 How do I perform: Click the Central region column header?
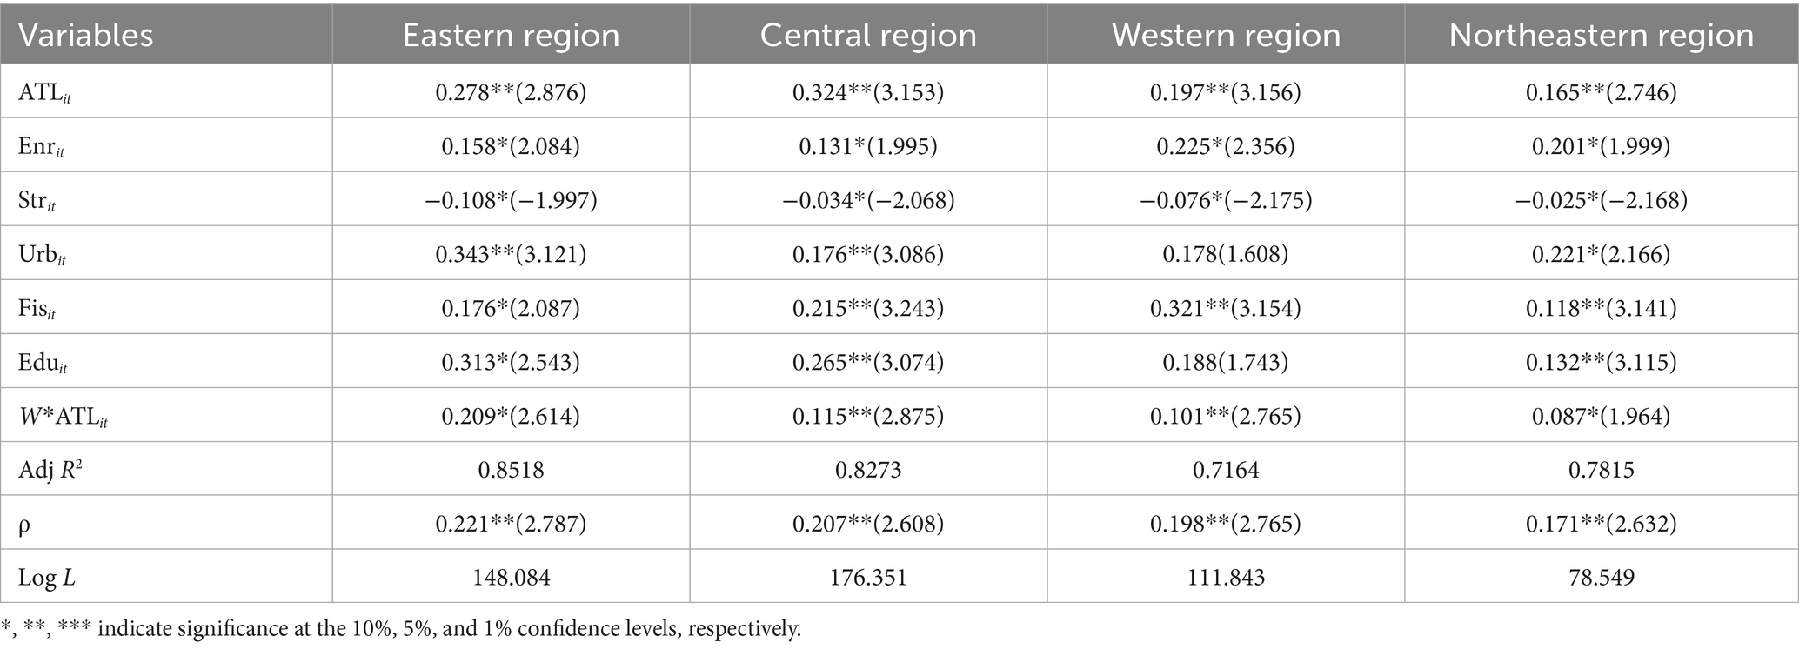click(x=868, y=36)
